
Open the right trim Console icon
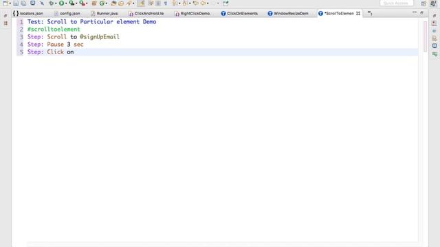click(x=434, y=46)
